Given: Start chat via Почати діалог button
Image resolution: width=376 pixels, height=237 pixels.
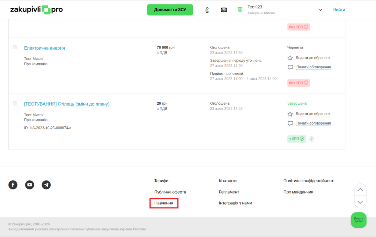Looking at the screenshot, I should pos(358,220).
